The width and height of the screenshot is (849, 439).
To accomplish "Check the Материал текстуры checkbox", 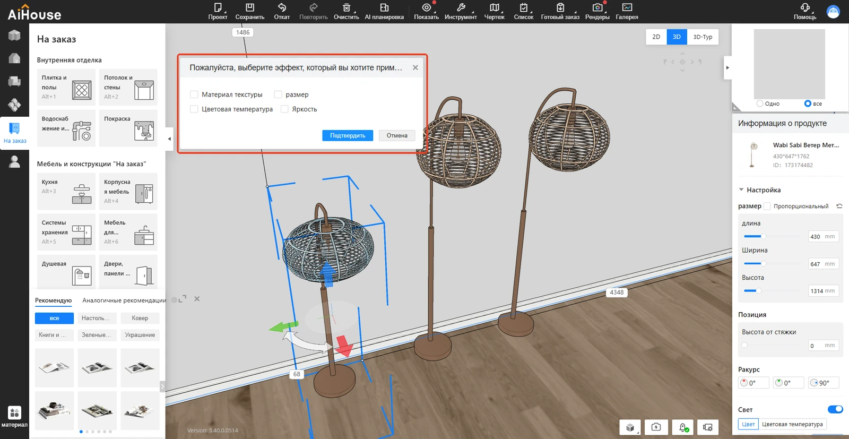I will point(194,94).
